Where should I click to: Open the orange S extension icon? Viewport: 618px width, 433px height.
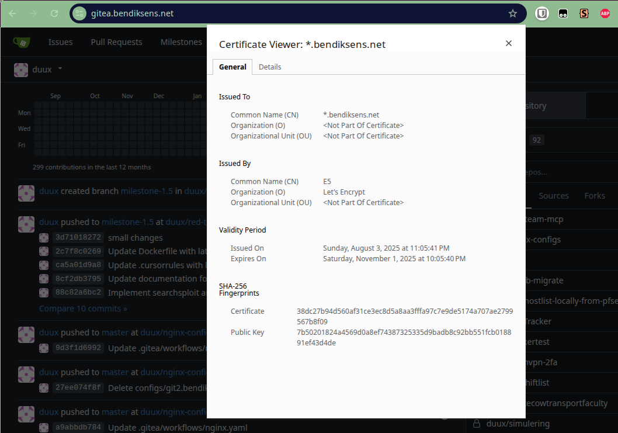coord(584,13)
